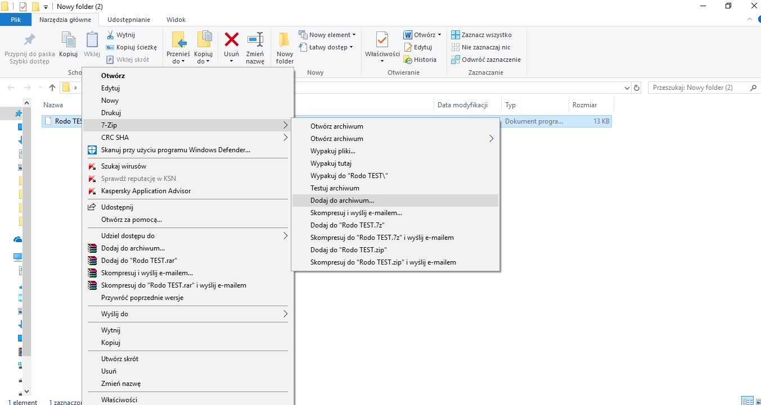761x405 pixels.
Task: Click the navigation pane scrollbar down arrow
Action: [x=26, y=391]
